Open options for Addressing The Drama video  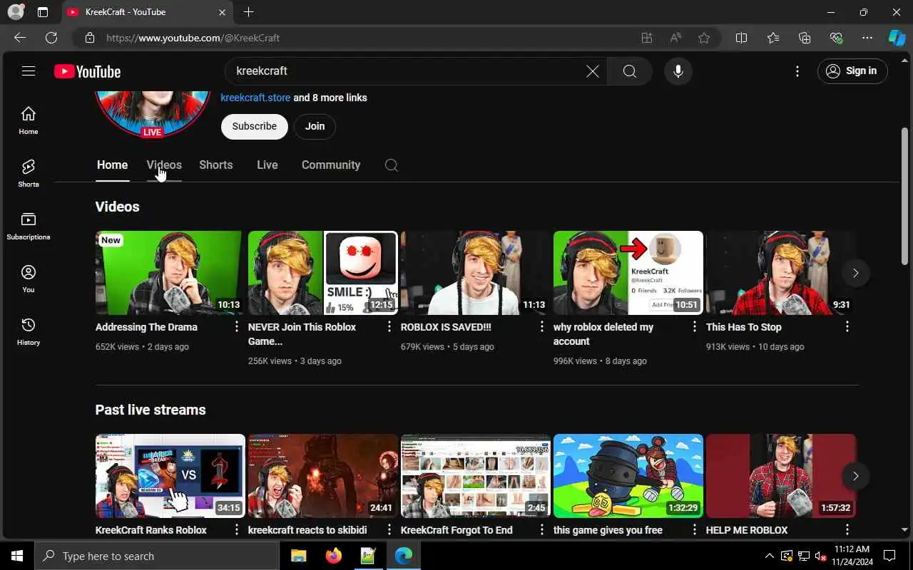(237, 327)
